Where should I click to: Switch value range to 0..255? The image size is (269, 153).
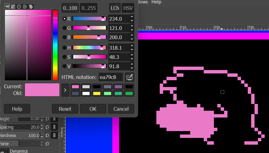pyautogui.click(x=89, y=8)
